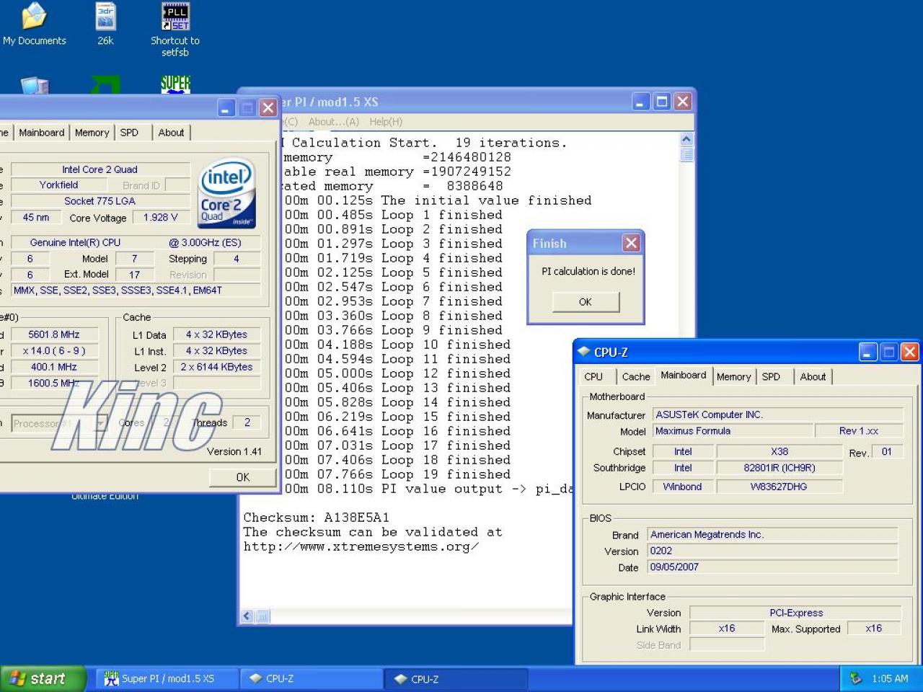Image resolution: width=923 pixels, height=692 pixels.
Task: Click the CPU name field 'Intel Core 2 Quad'
Action: pyautogui.click(x=100, y=169)
